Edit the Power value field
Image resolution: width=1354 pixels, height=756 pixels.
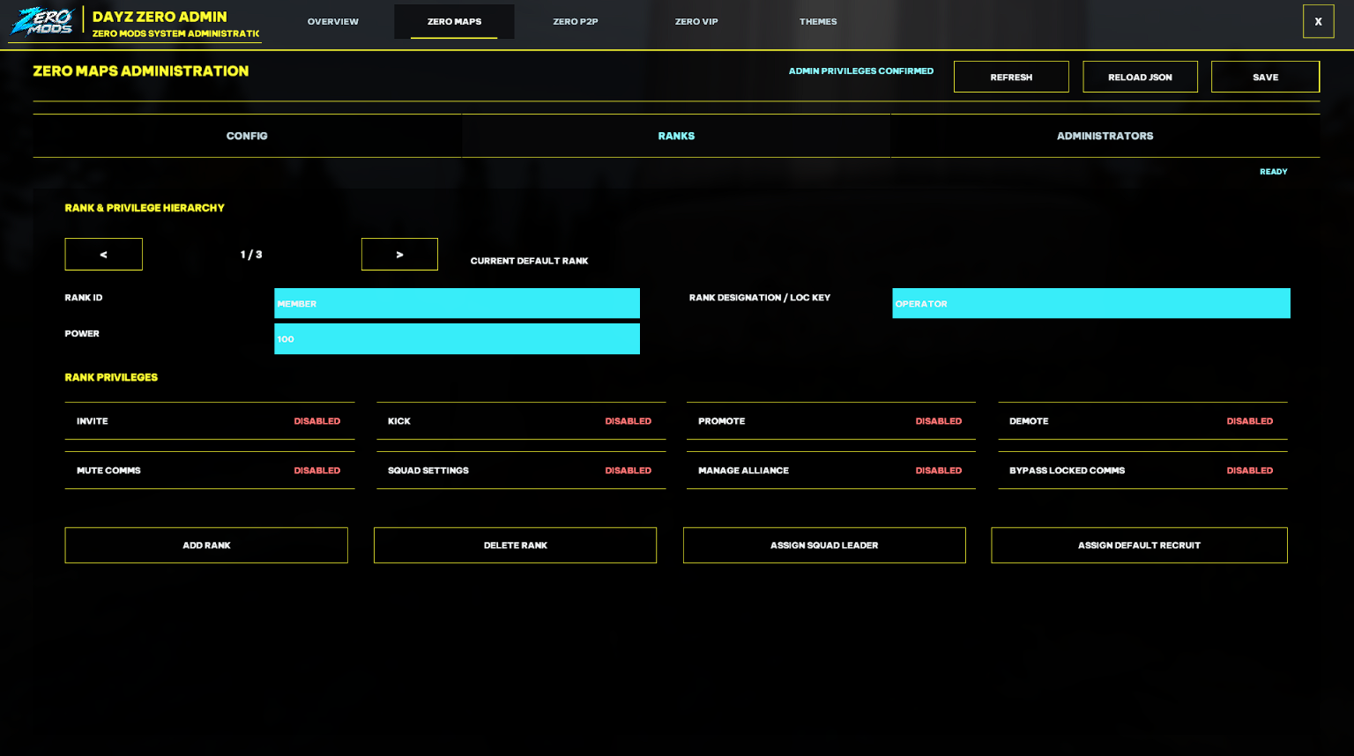pyautogui.click(x=457, y=339)
